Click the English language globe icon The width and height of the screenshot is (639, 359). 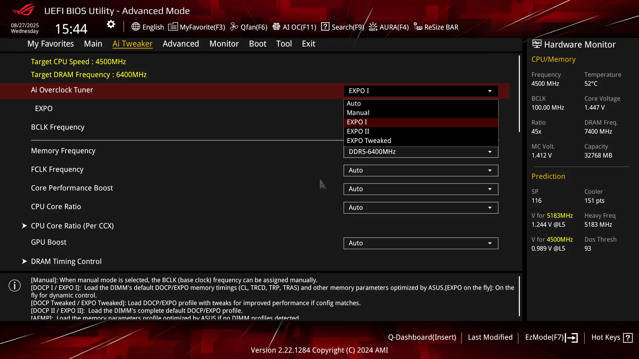coord(135,27)
